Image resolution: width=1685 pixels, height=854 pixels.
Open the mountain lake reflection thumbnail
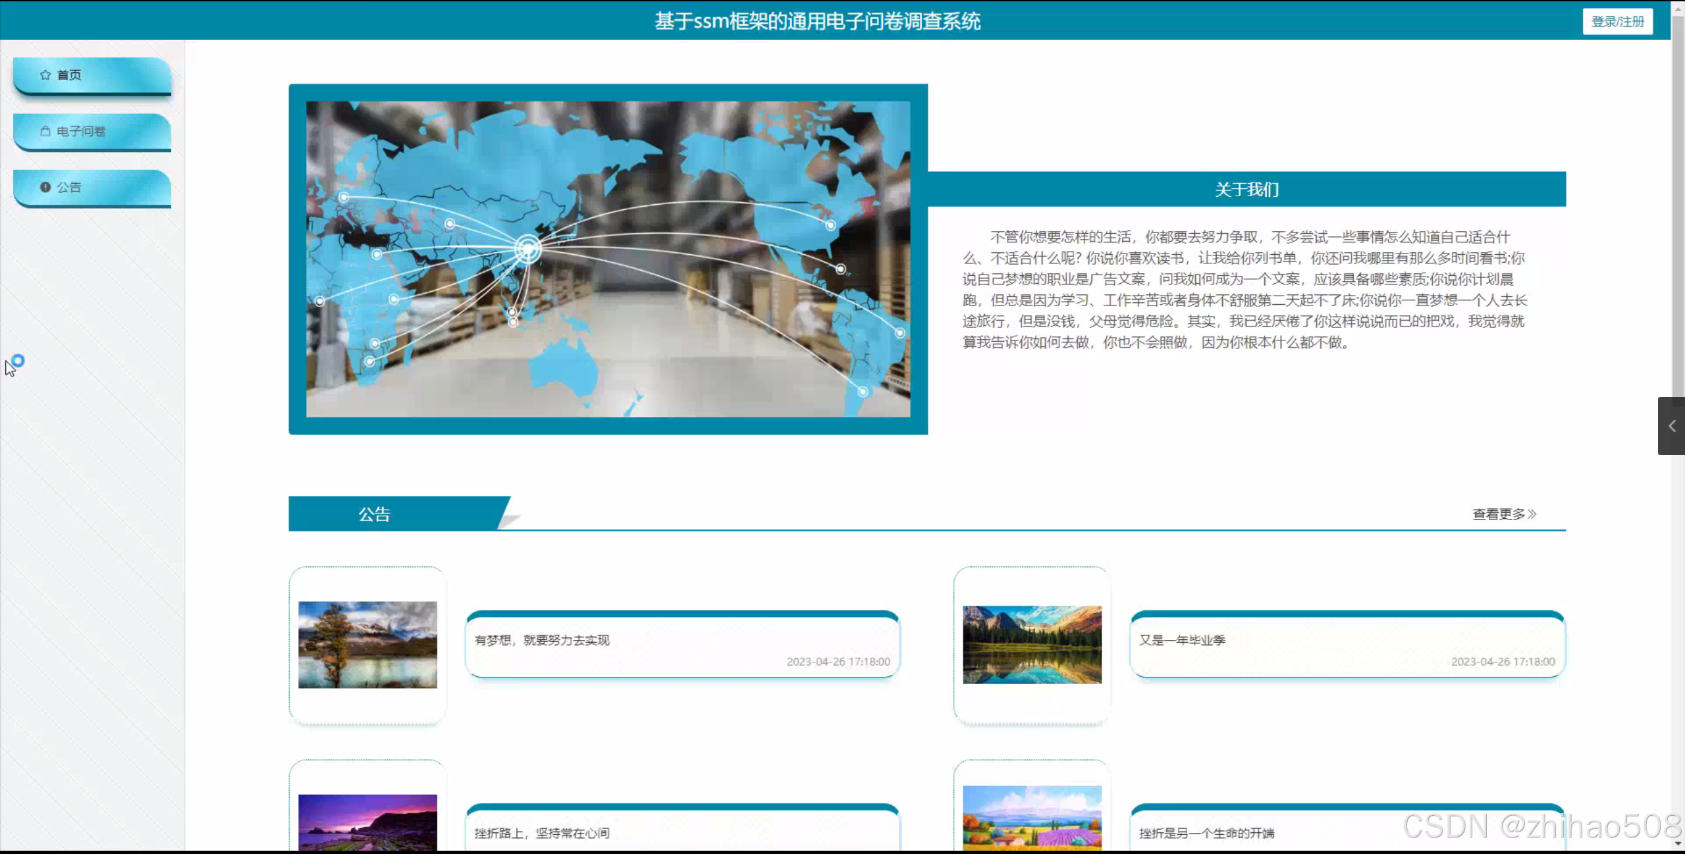1032,645
